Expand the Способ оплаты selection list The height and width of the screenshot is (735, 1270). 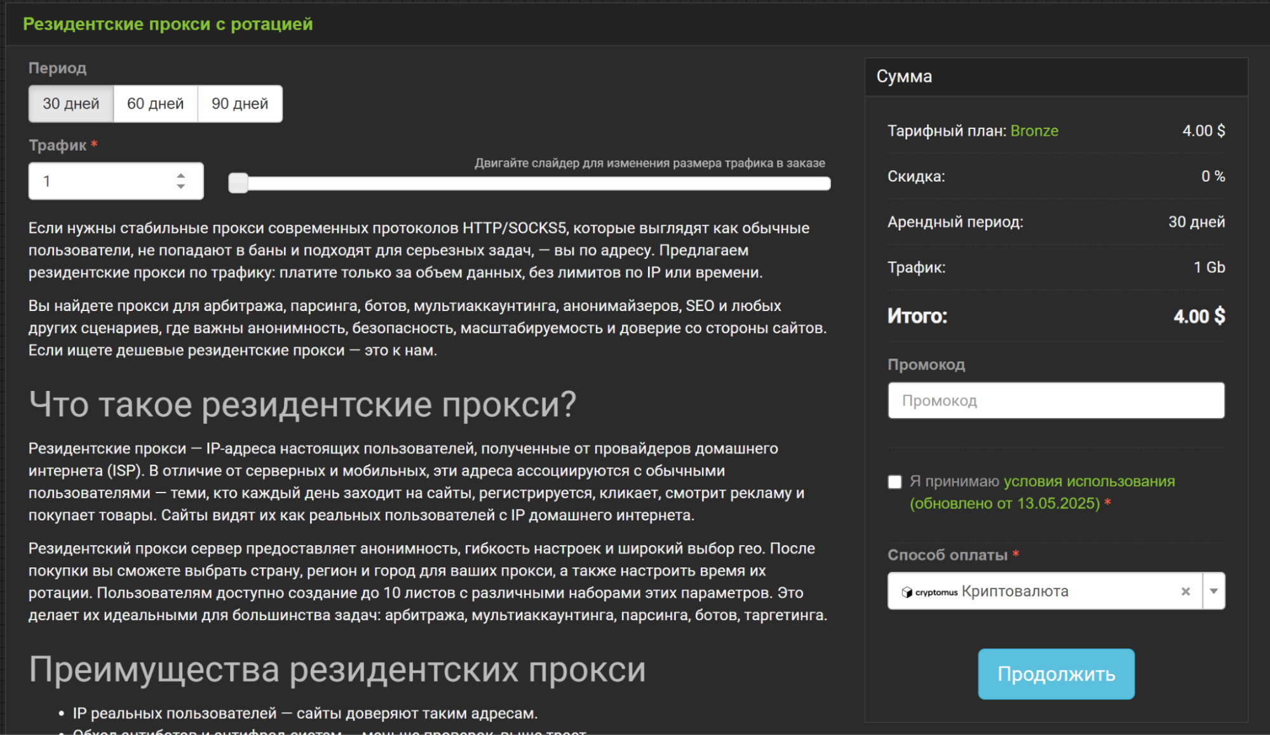tap(1212, 592)
